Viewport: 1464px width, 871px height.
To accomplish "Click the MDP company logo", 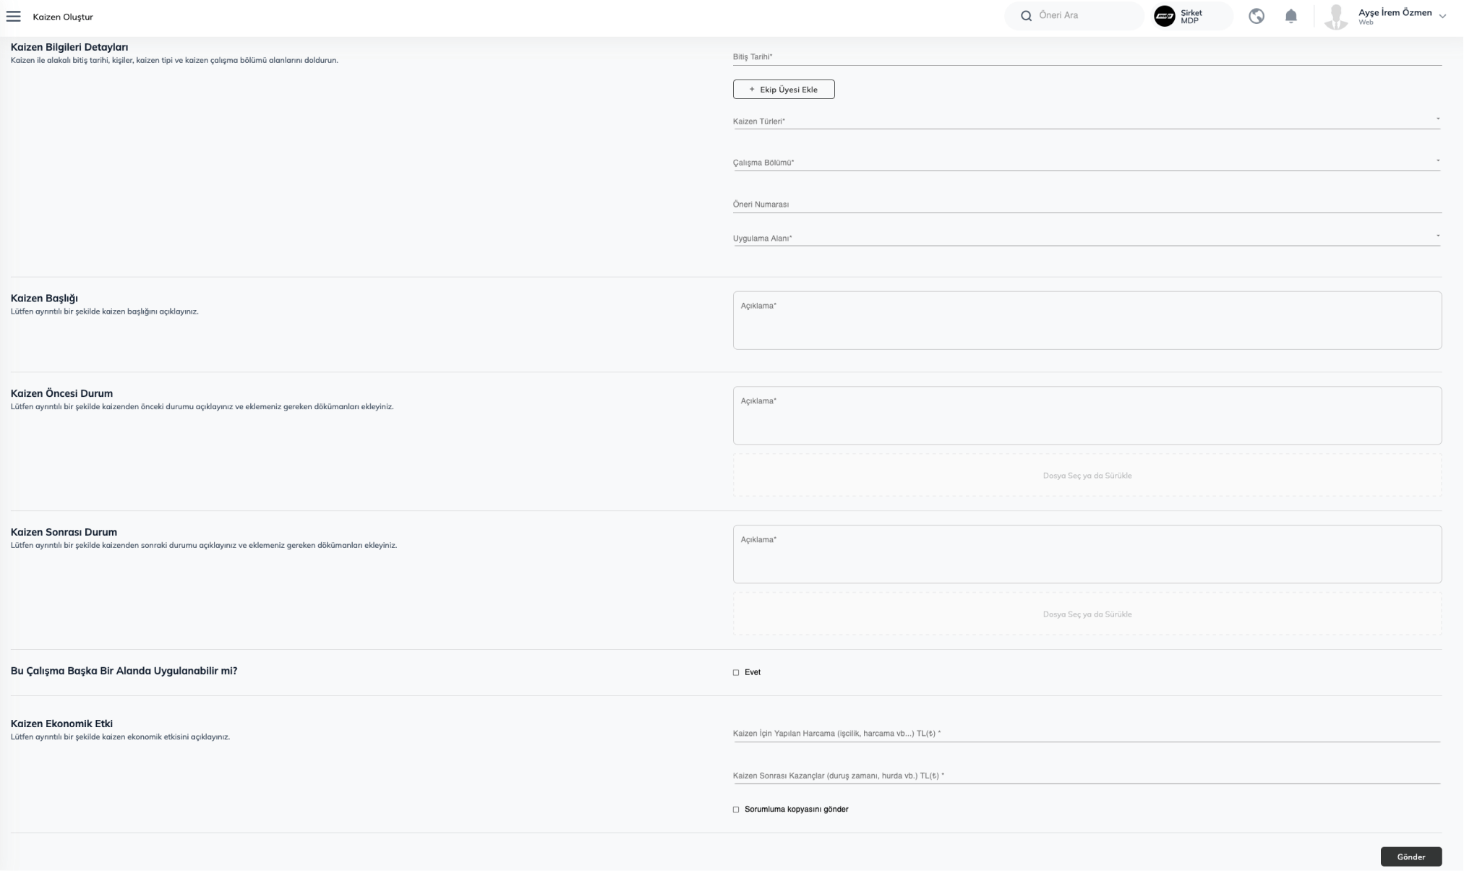I will (1164, 16).
